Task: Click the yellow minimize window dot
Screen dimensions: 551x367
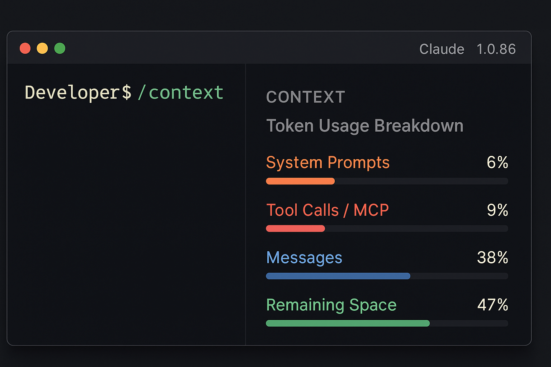Action: pyautogui.click(x=42, y=48)
